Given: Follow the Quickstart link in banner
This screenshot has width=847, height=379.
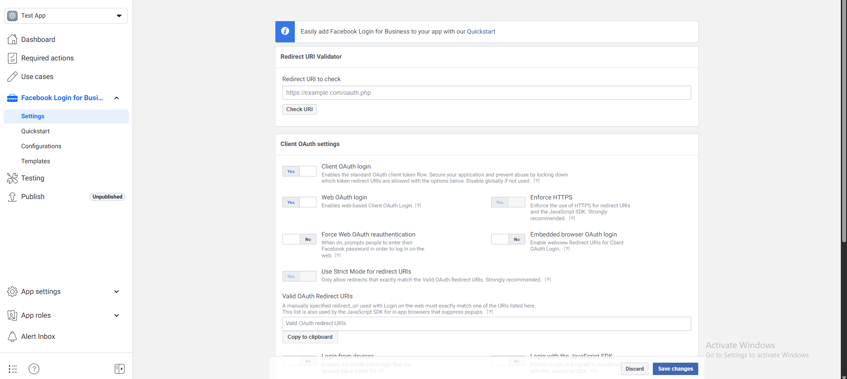Looking at the screenshot, I should click(x=481, y=31).
